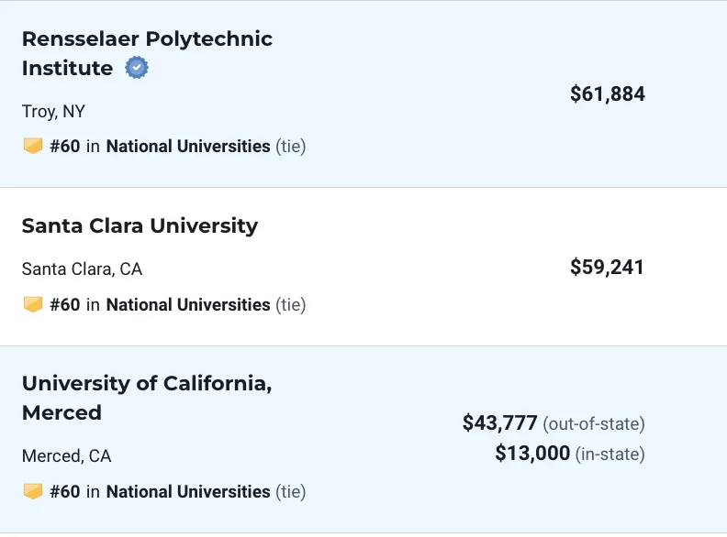727x537 pixels.
Task: Click the ranking badge icon under Troy, NY
Action: coord(33,146)
